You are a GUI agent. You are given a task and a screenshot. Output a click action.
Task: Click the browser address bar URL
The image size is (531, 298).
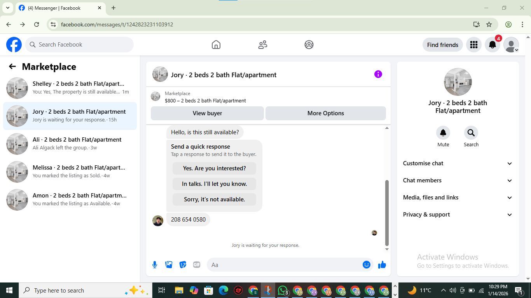pyautogui.click(x=117, y=24)
